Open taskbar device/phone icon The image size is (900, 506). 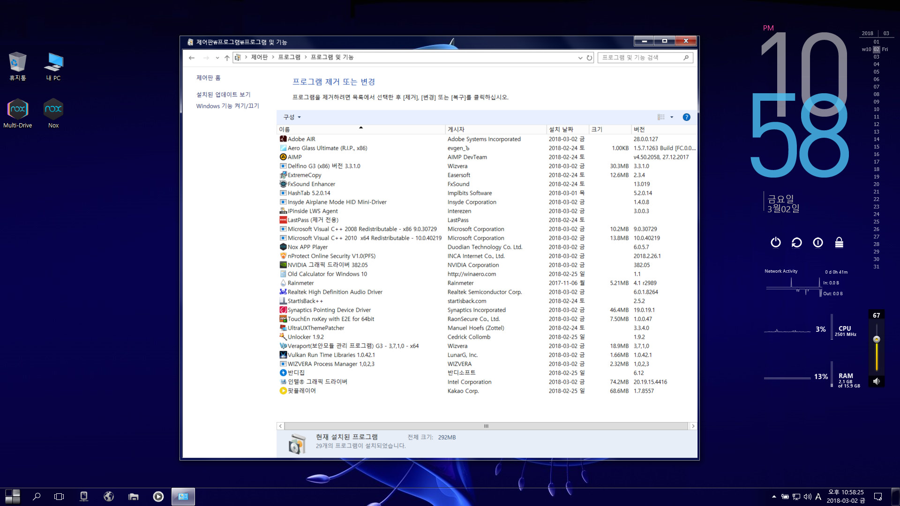pyautogui.click(x=84, y=497)
